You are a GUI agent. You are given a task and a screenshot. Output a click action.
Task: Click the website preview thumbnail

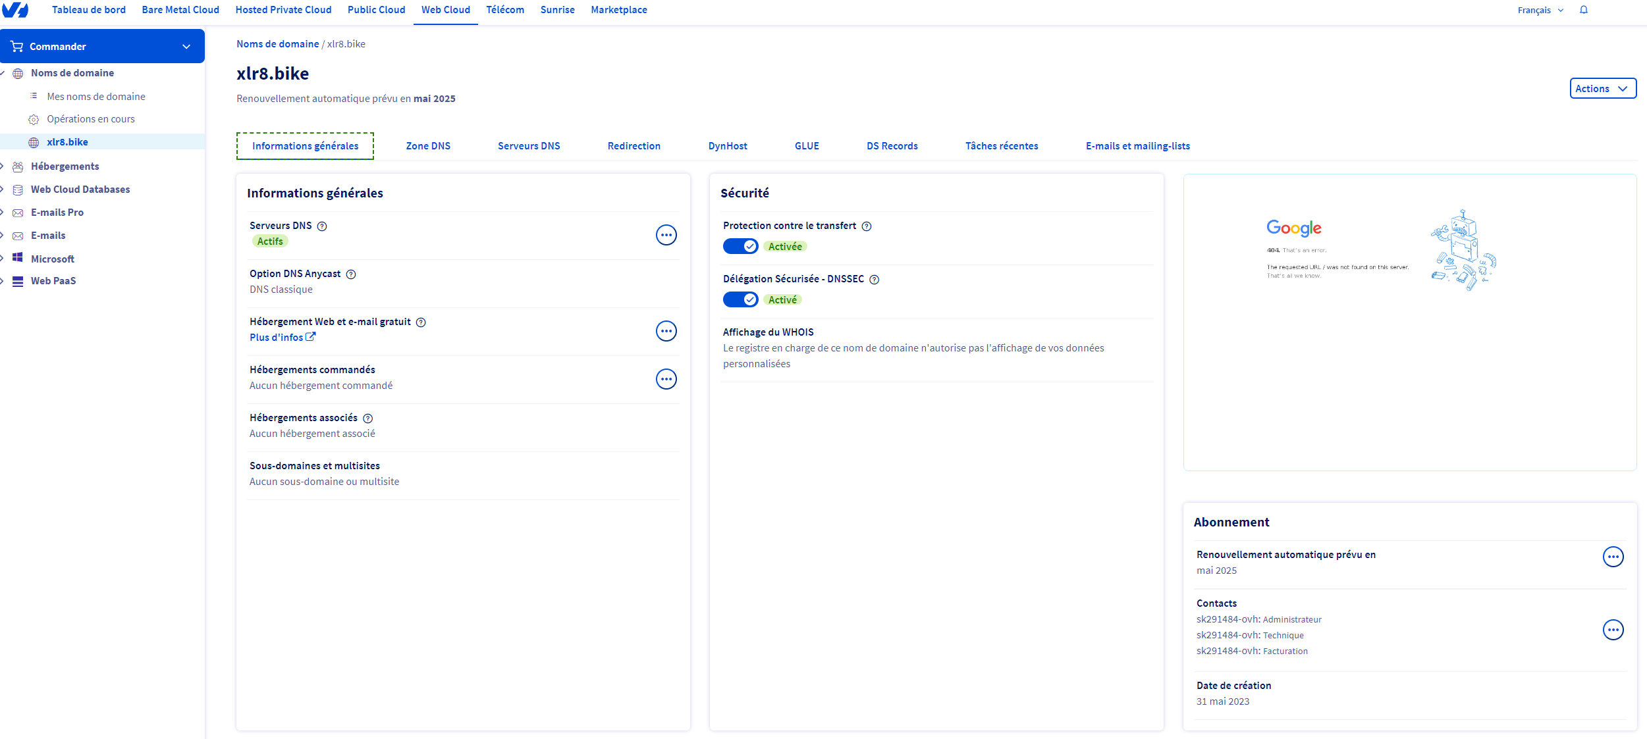[x=1409, y=322]
